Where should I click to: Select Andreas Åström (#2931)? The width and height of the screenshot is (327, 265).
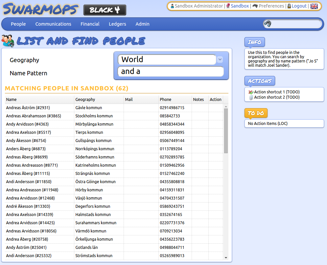(x=28, y=108)
